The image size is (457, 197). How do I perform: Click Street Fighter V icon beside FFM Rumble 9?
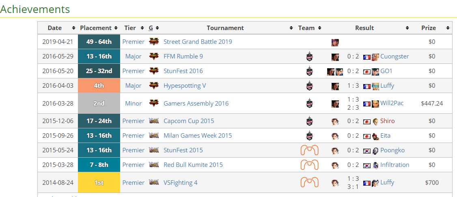[x=154, y=56]
